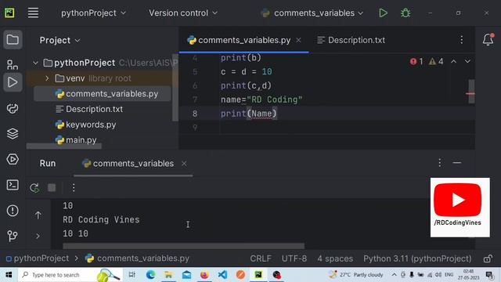The image size is (501, 282).
Task: Open the comments_variables run configuration dropdown
Action: click(312, 13)
